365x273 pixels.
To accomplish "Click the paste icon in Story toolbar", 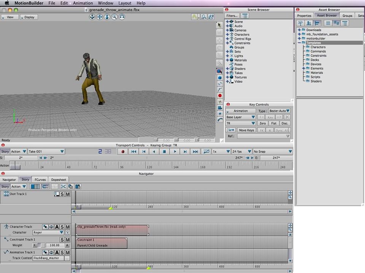I will point(78,187).
